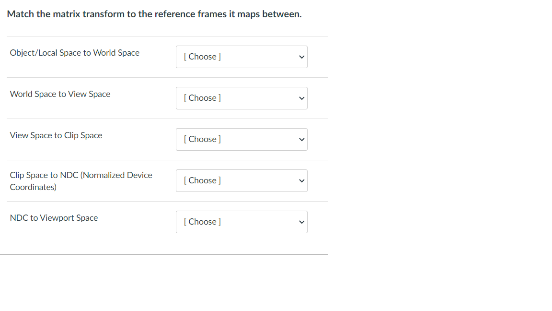This screenshot has height=311, width=552.
Task: Click the Choose placeholder in the bottom dropdown
Action: click(202, 221)
